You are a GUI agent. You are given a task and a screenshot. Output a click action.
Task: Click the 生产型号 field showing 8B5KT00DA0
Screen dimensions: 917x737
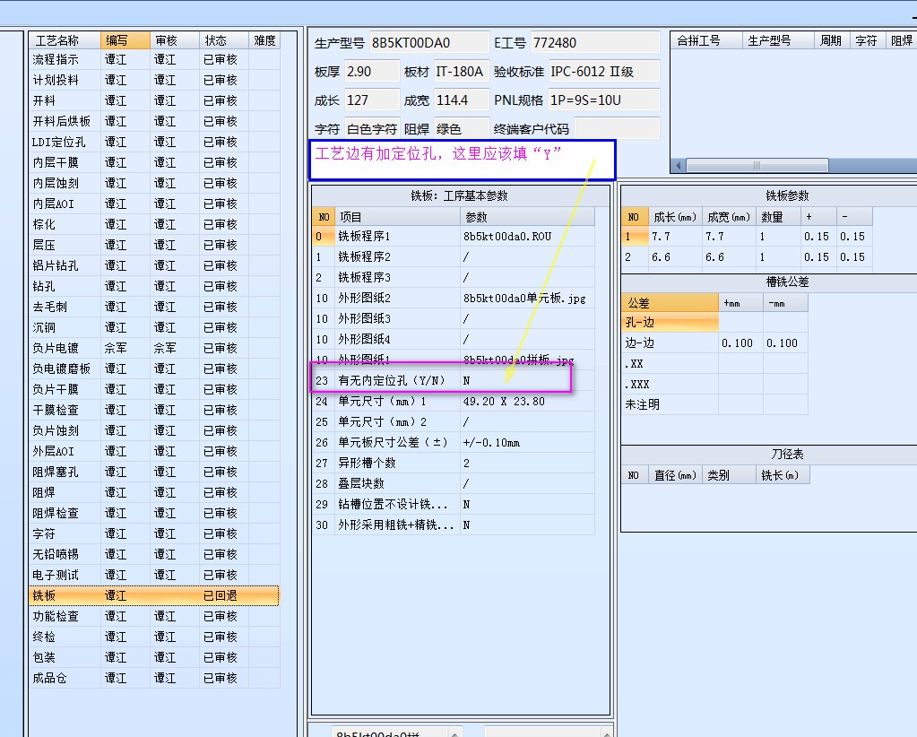(429, 43)
